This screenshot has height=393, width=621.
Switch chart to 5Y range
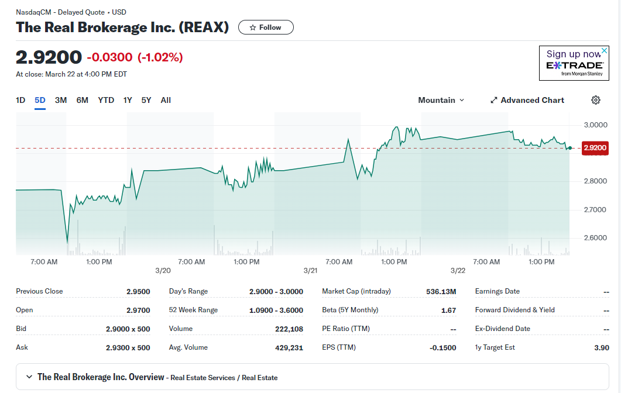146,100
